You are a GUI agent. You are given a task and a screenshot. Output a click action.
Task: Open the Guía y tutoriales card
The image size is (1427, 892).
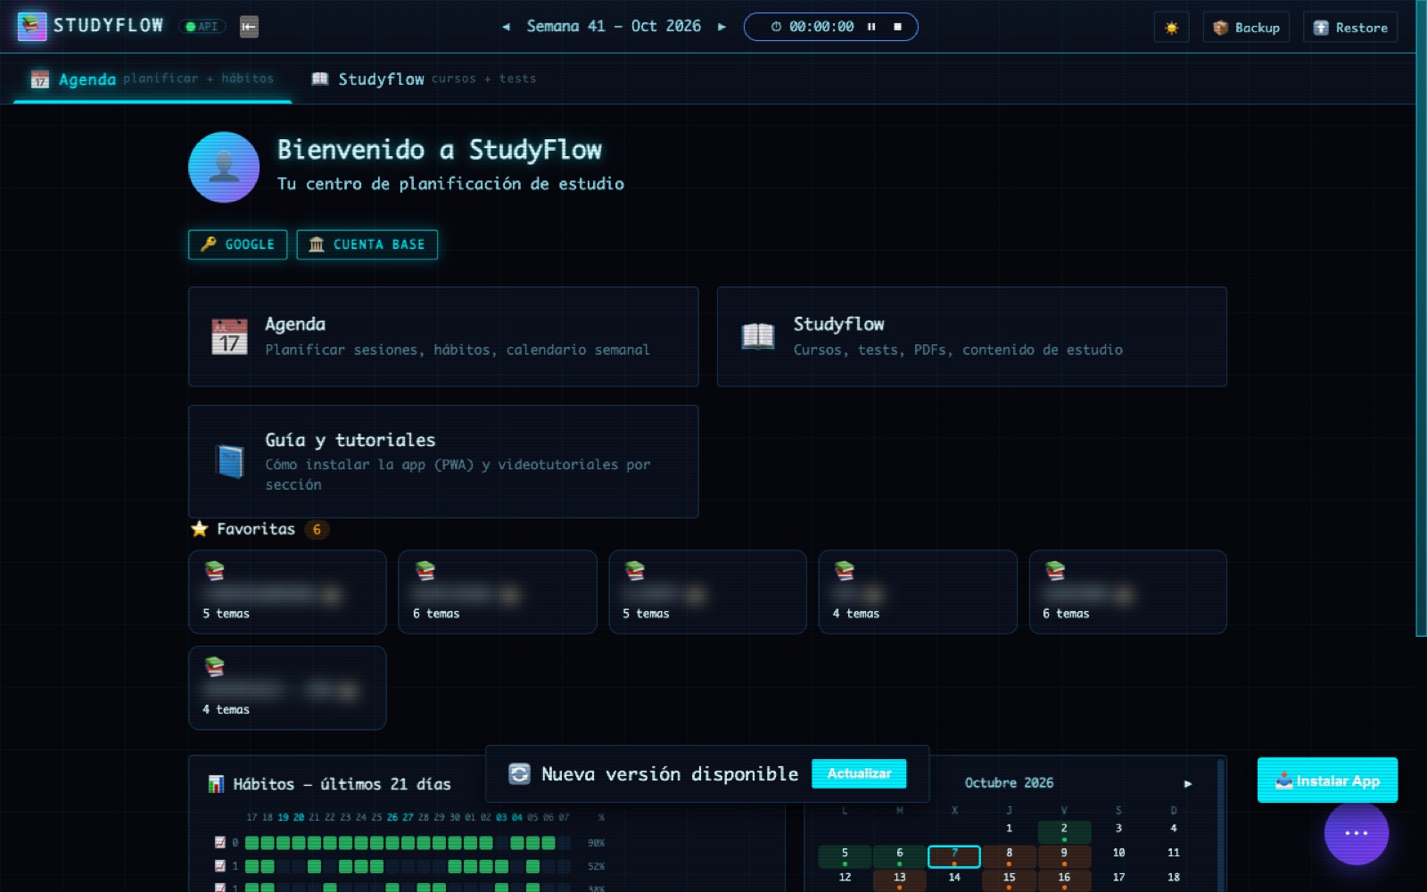443,461
